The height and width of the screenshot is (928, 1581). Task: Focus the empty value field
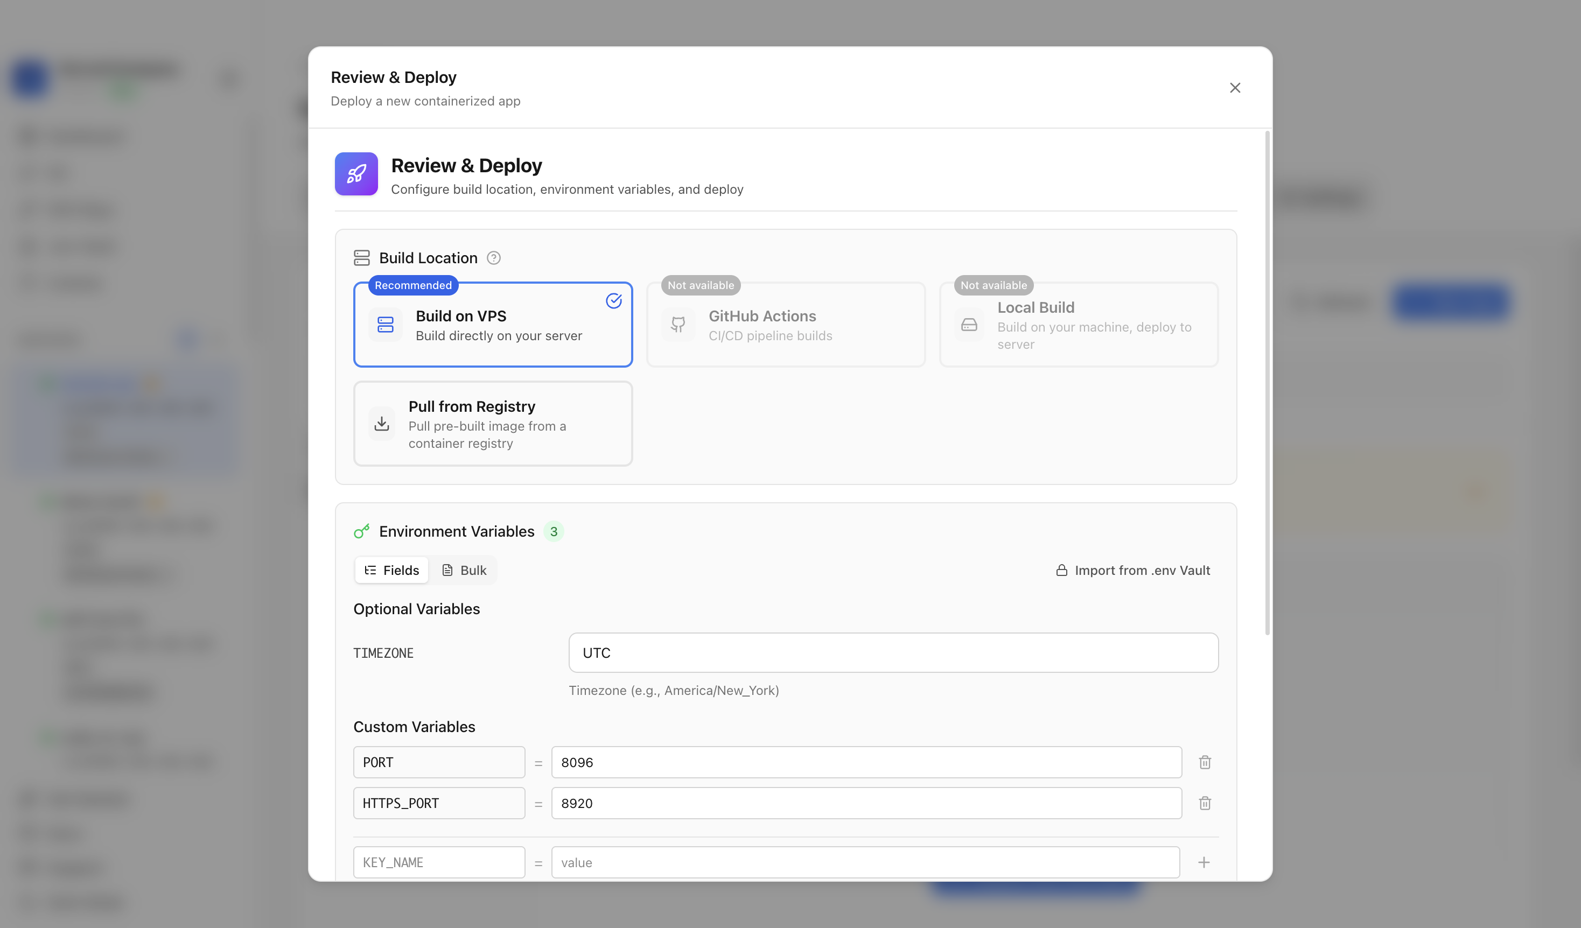point(865,862)
